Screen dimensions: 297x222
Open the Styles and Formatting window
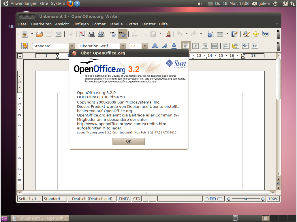(25, 46)
